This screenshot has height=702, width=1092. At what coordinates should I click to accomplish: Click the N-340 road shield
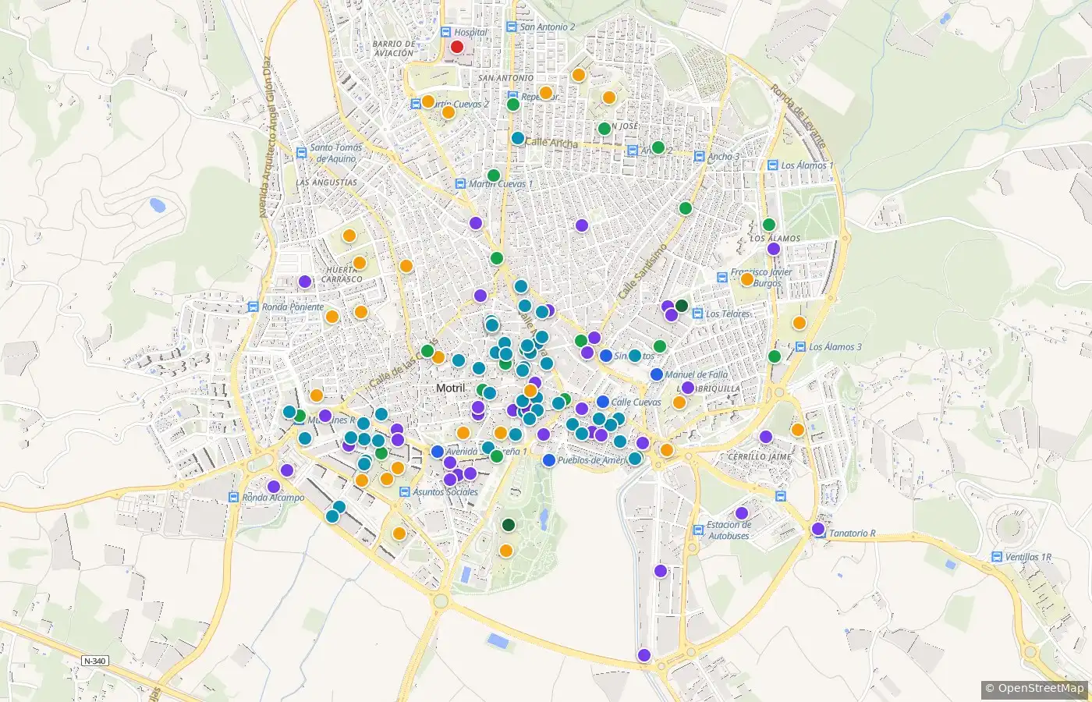click(x=94, y=661)
